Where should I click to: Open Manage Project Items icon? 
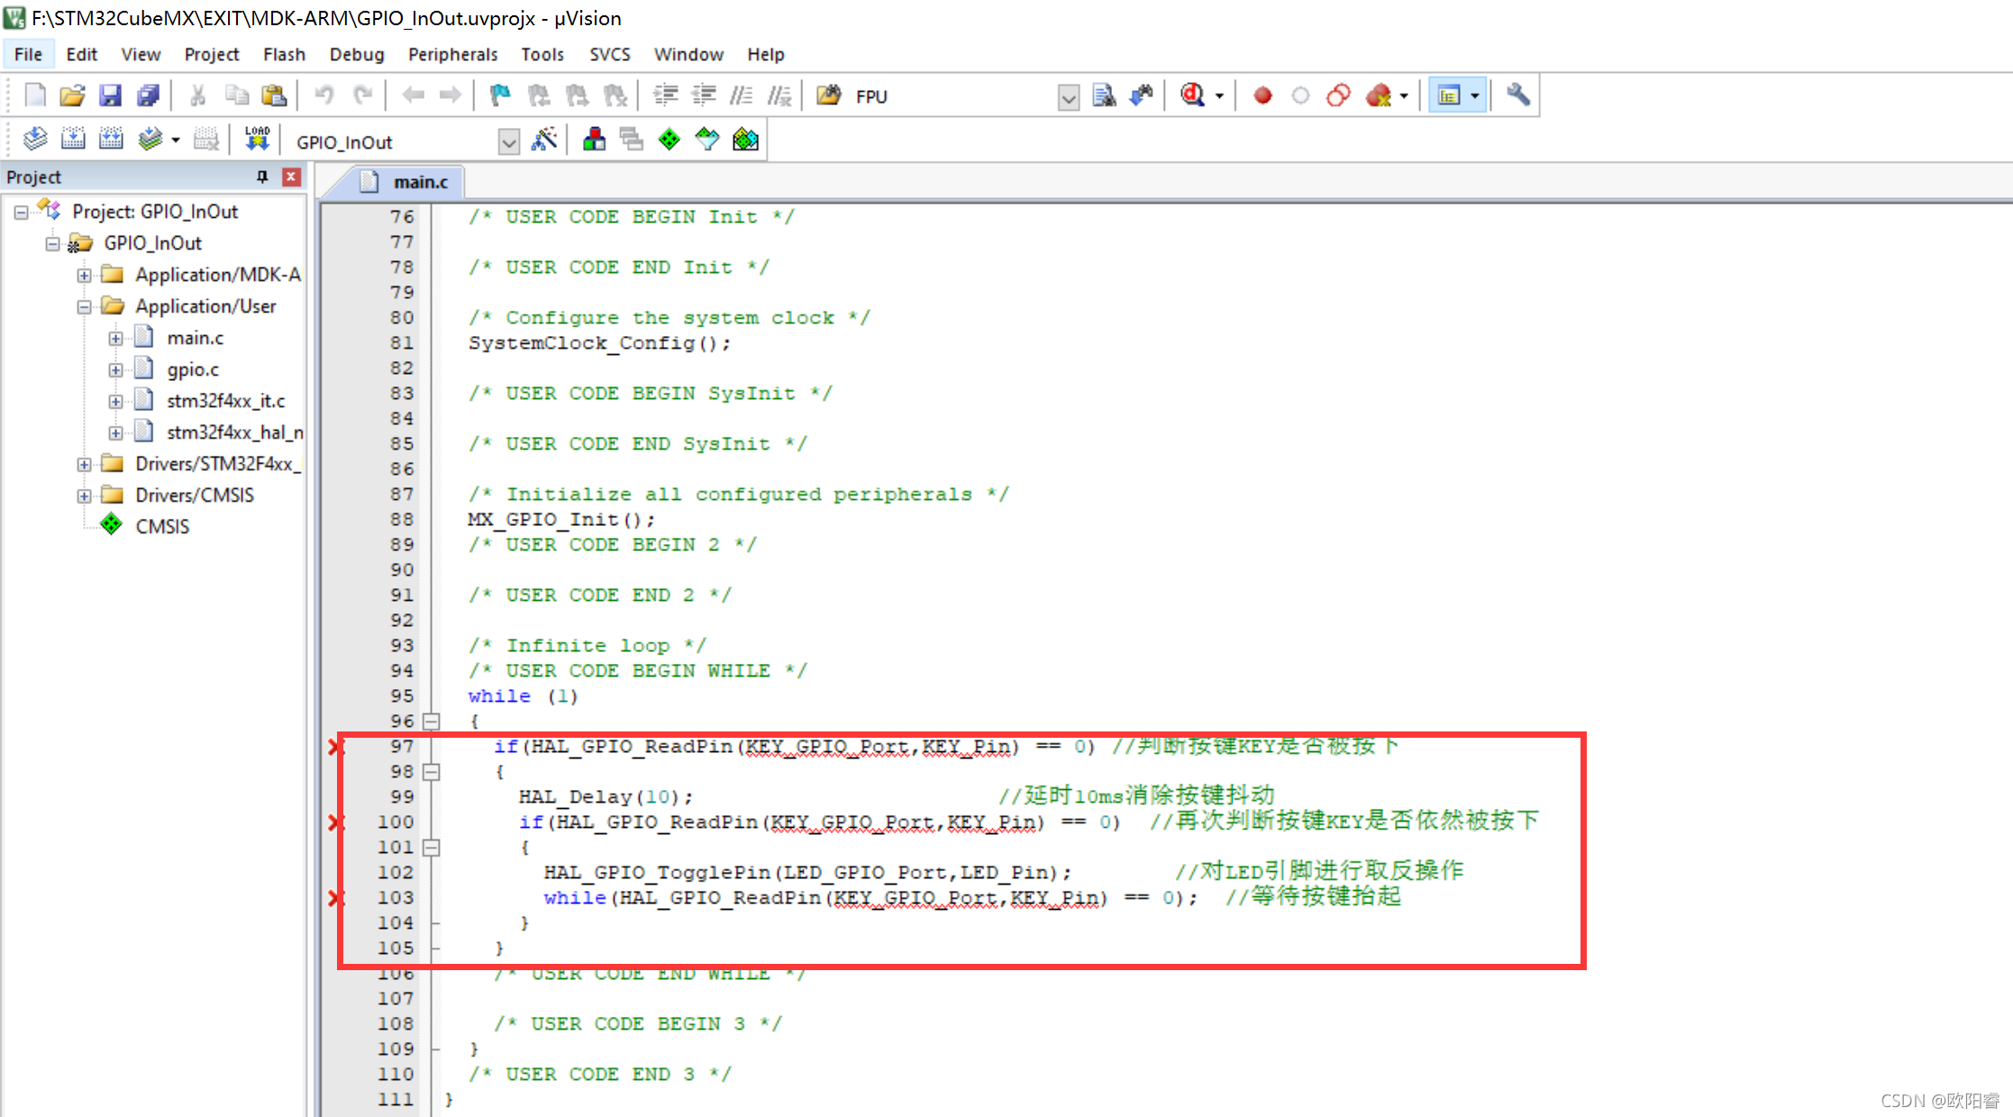point(594,140)
